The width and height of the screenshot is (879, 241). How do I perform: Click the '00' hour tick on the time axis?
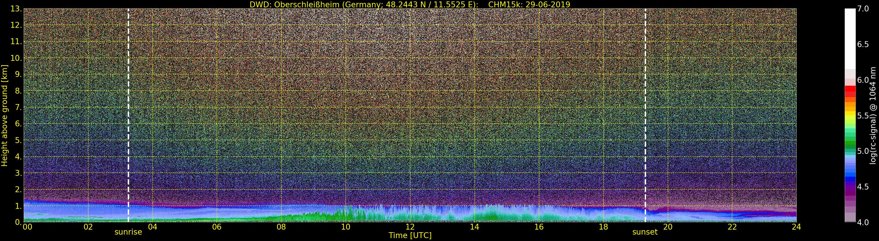click(27, 227)
